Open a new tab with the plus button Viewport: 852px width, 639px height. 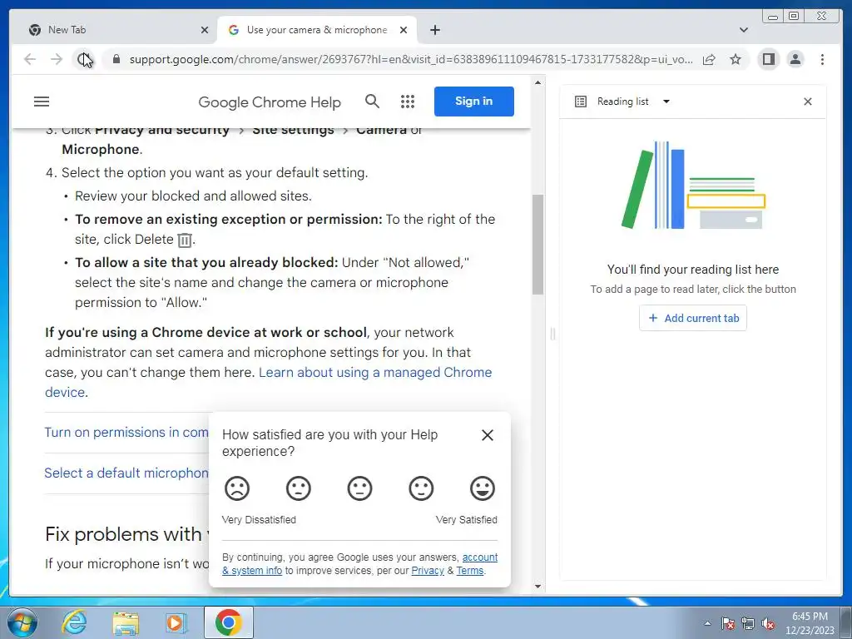click(434, 30)
